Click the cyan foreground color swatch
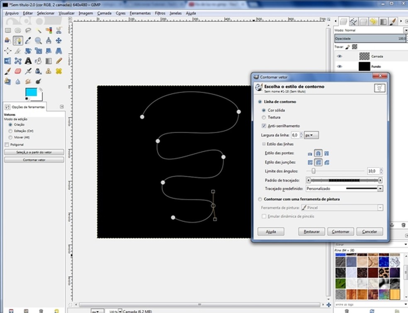408x313 pixels. (x=31, y=92)
